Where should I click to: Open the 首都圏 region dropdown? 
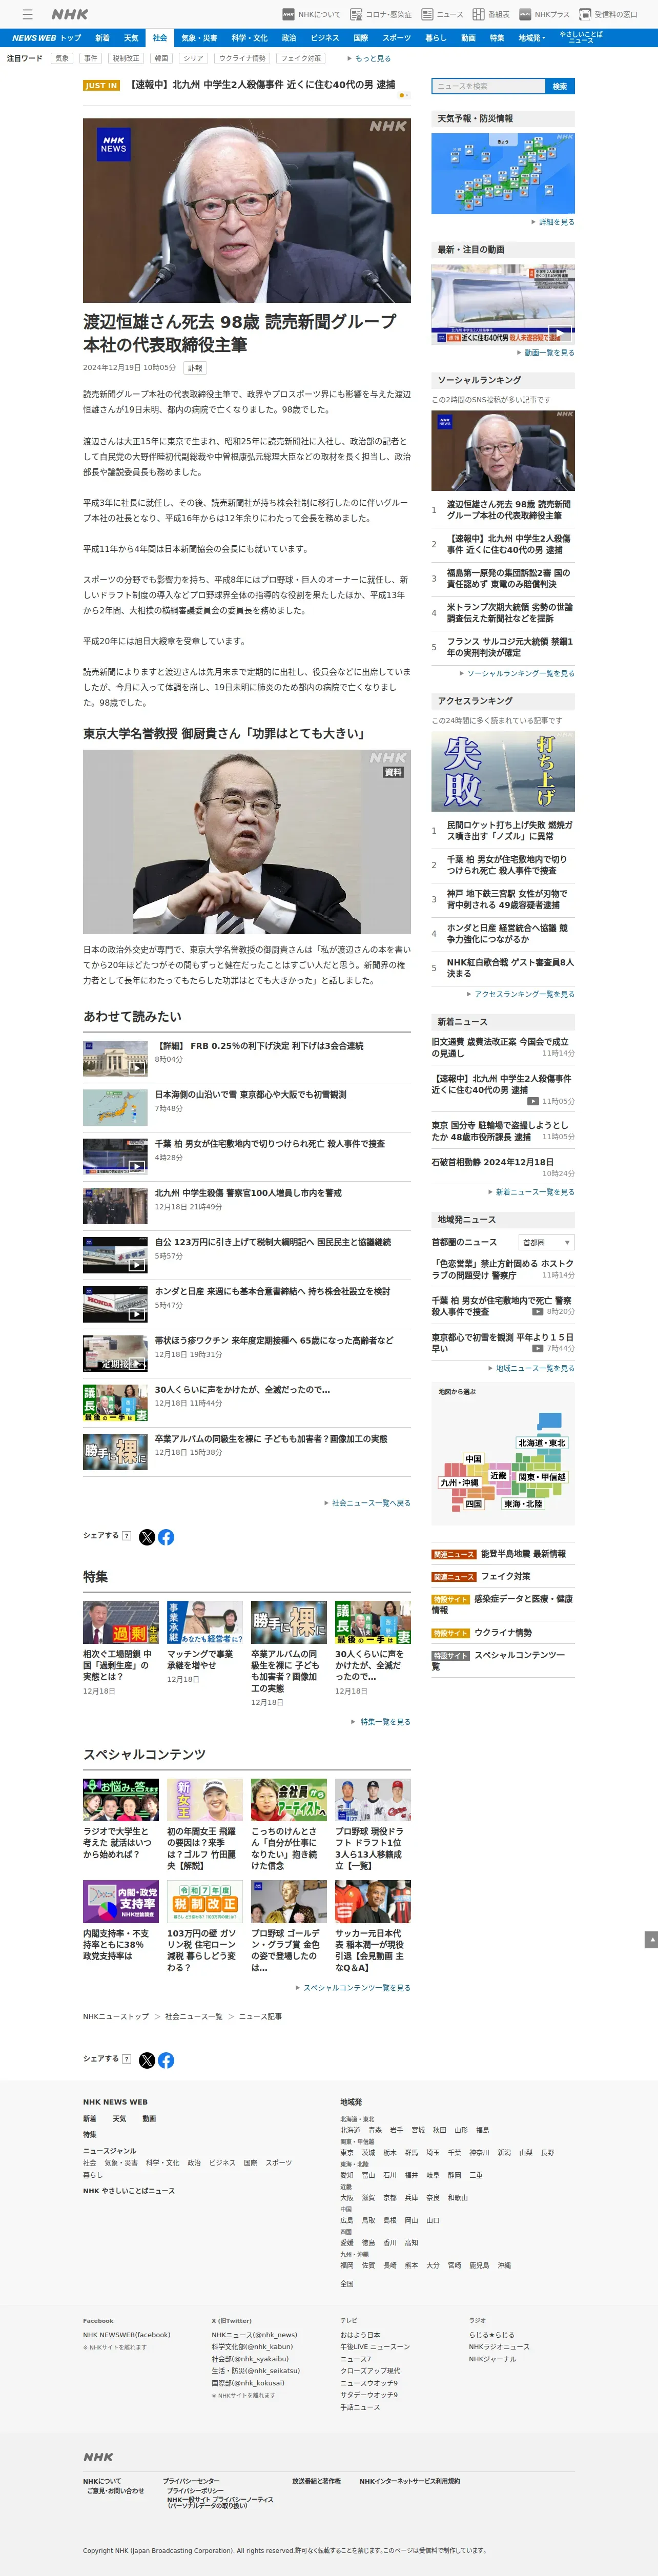point(546,1243)
